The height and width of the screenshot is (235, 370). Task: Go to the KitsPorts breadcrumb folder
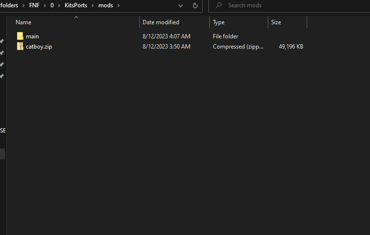[x=76, y=5]
